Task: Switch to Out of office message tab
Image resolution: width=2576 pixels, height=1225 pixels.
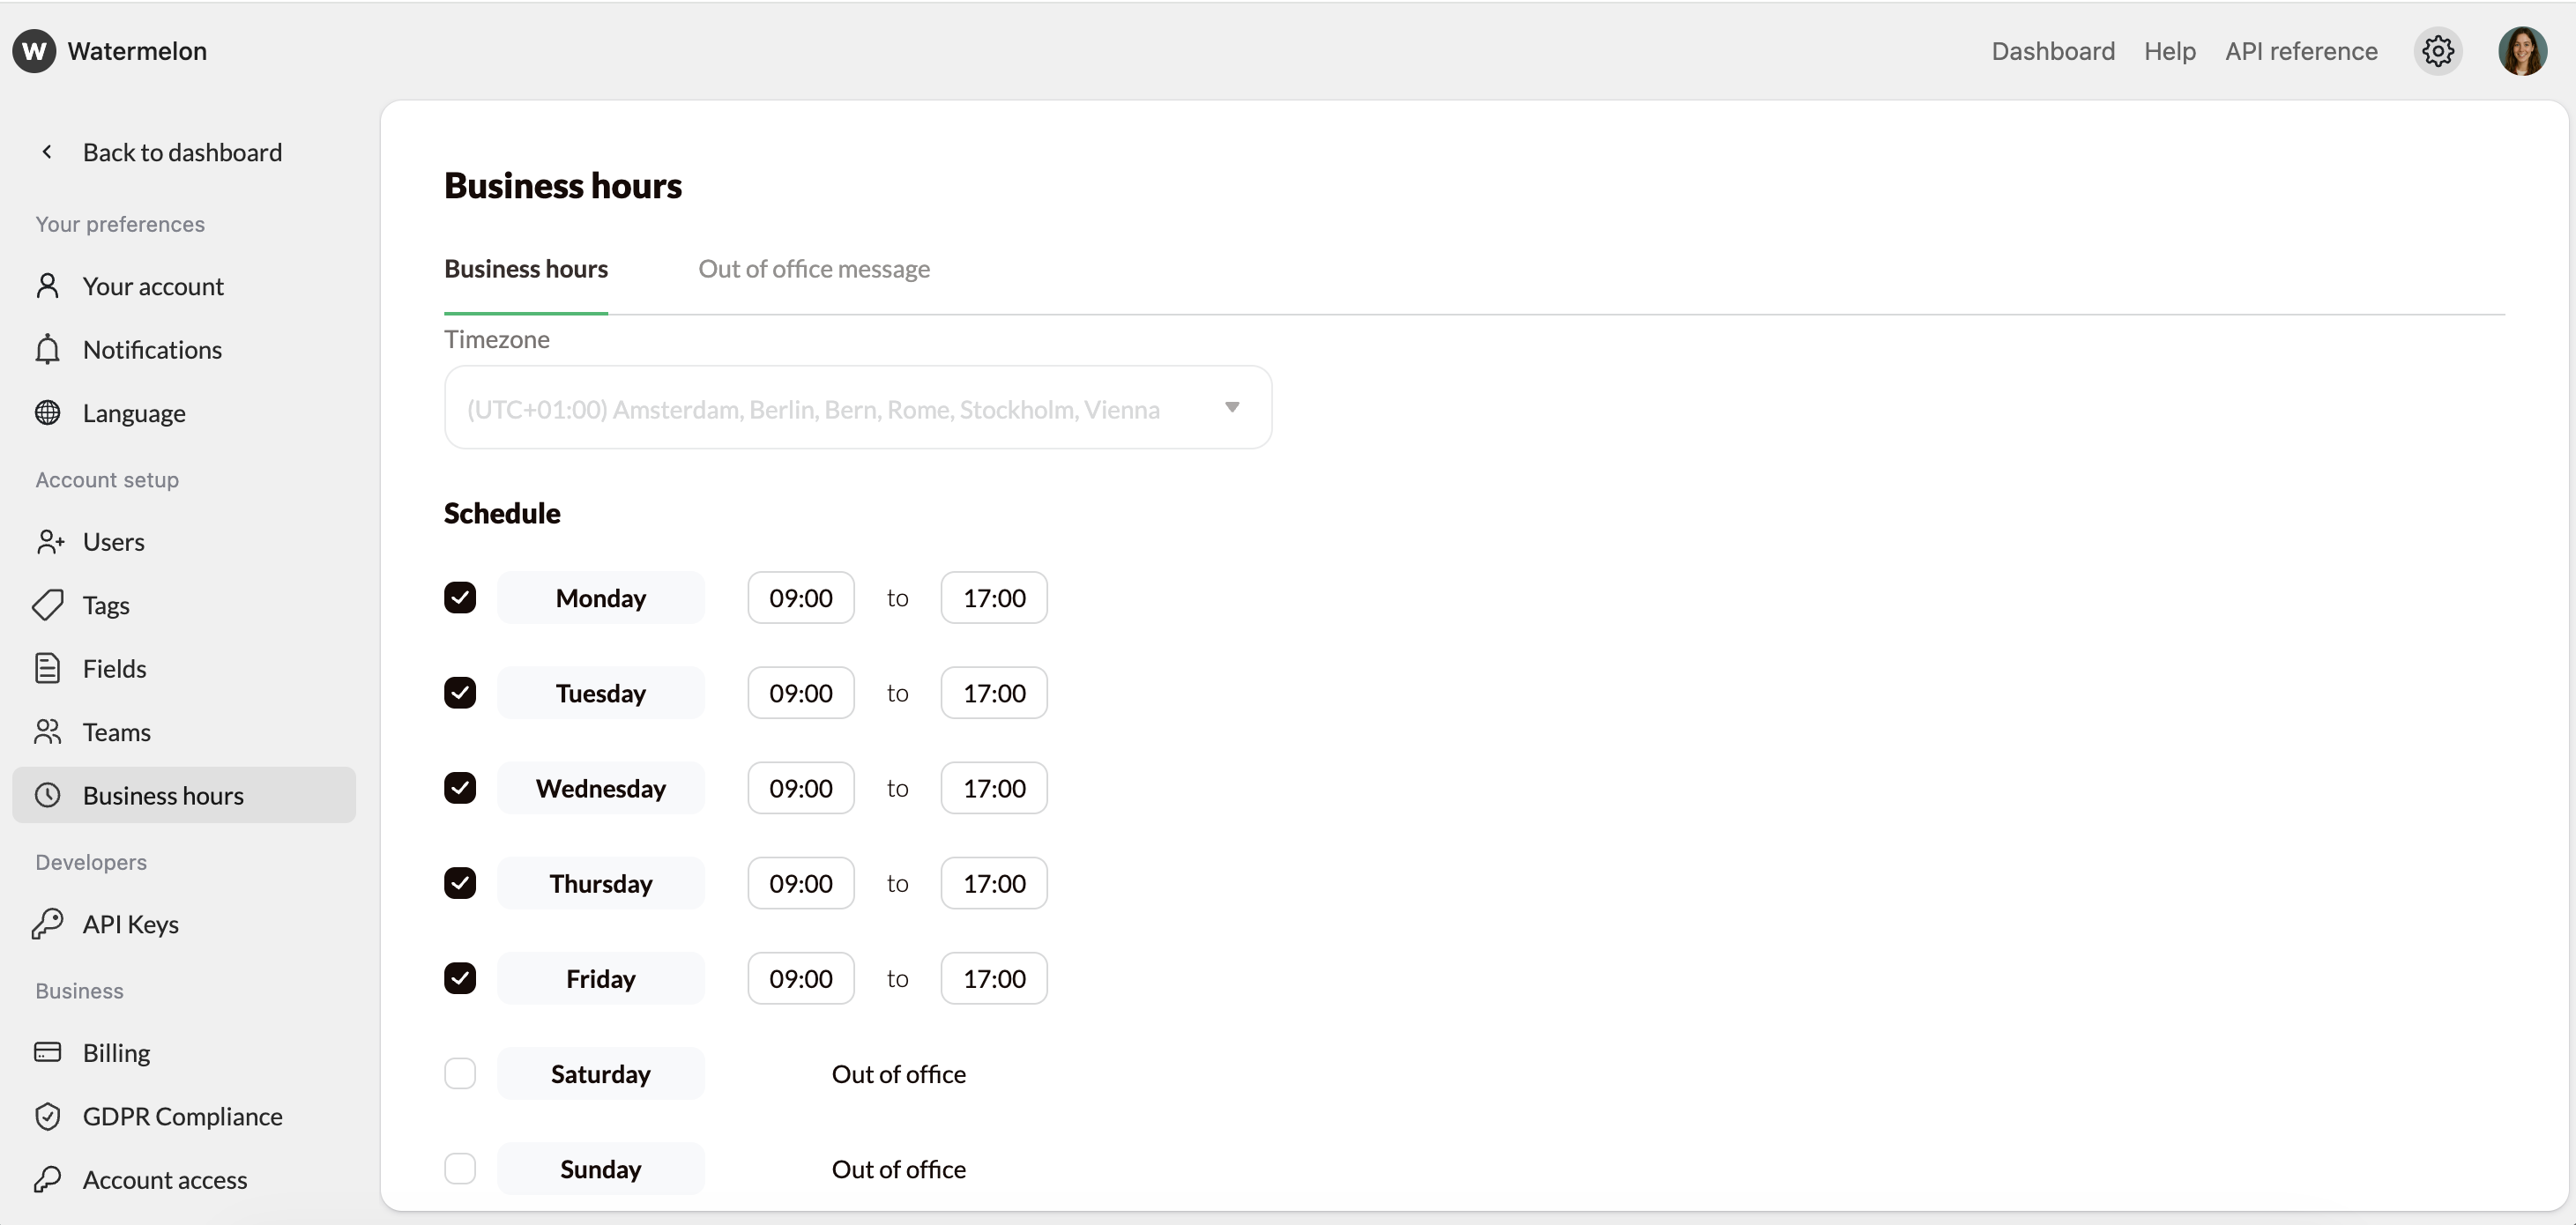Action: click(813, 269)
